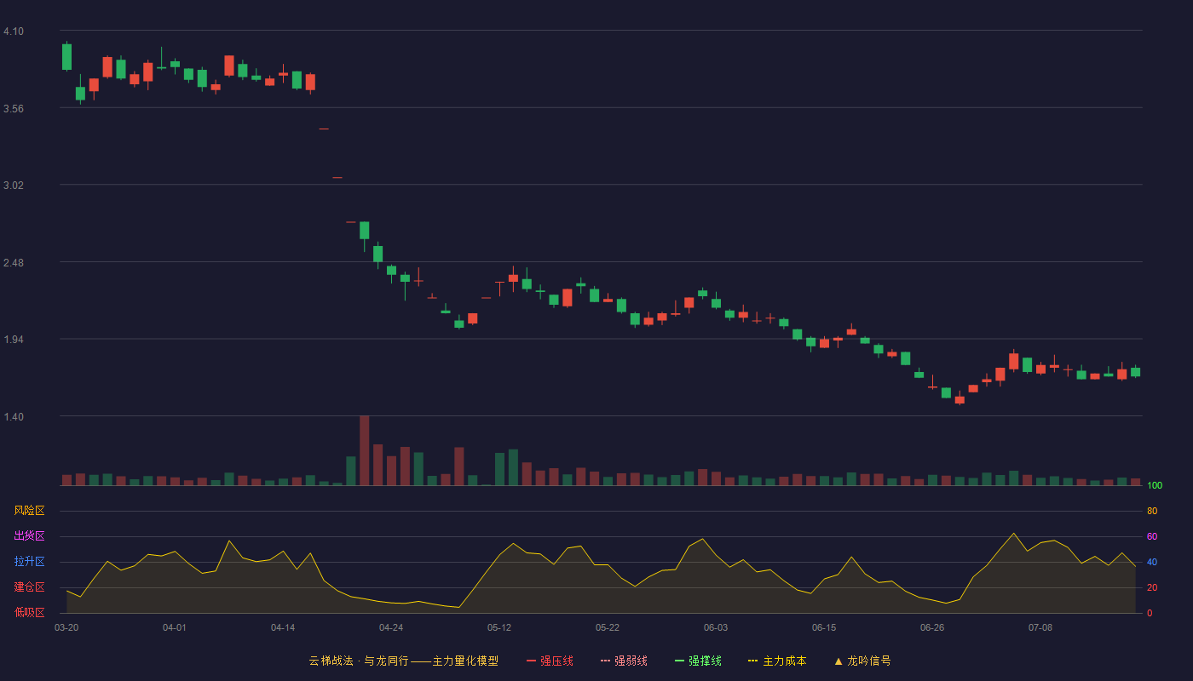This screenshot has width=1193, height=681.
Task: Click the 1.94 price axis label
Action: [14, 340]
